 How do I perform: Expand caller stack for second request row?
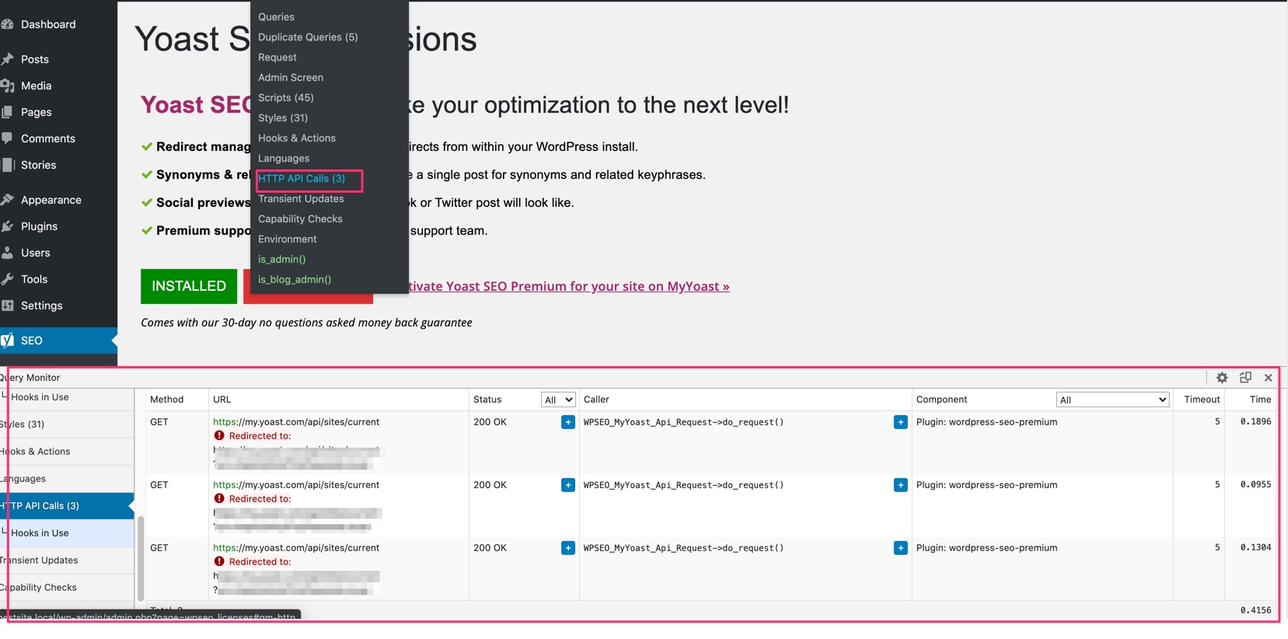click(900, 485)
